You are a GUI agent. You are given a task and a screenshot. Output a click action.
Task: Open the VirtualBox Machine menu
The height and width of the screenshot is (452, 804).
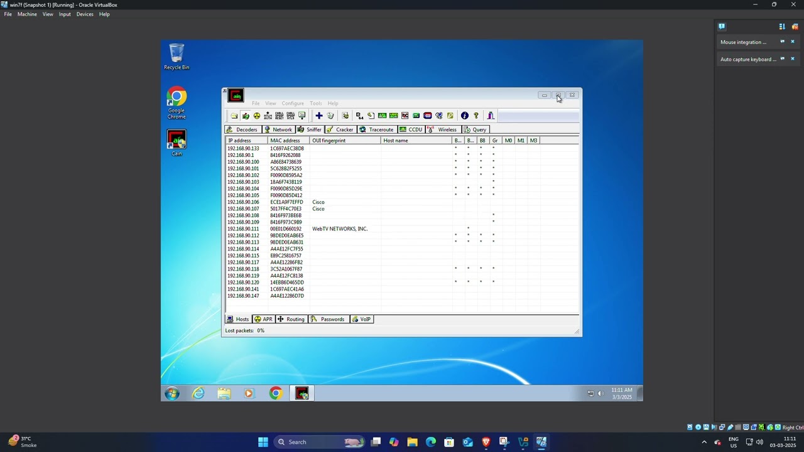pos(27,14)
